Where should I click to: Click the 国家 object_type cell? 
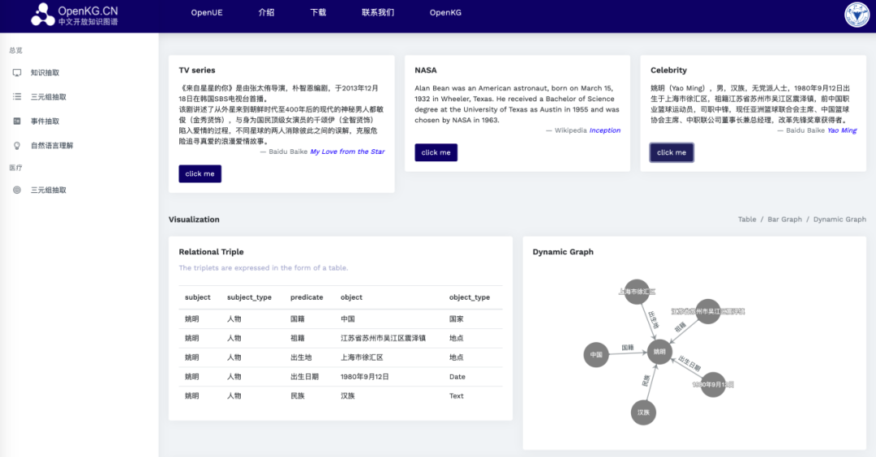click(457, 319)
